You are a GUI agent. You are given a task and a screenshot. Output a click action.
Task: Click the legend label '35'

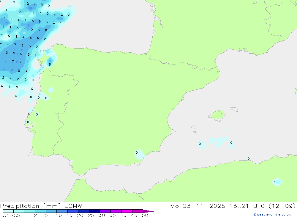point(113,215)
